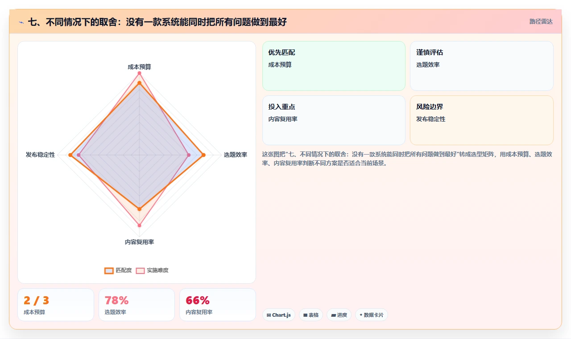Click the pink data point on 发布稳定性 axis
The width and height of the screenshot is (571, 339).
[79, 155]
